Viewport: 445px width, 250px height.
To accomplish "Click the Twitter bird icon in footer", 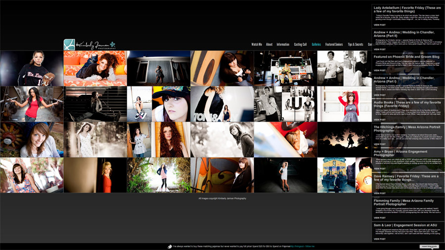I will pyautogui.click(x=170, y=247).
